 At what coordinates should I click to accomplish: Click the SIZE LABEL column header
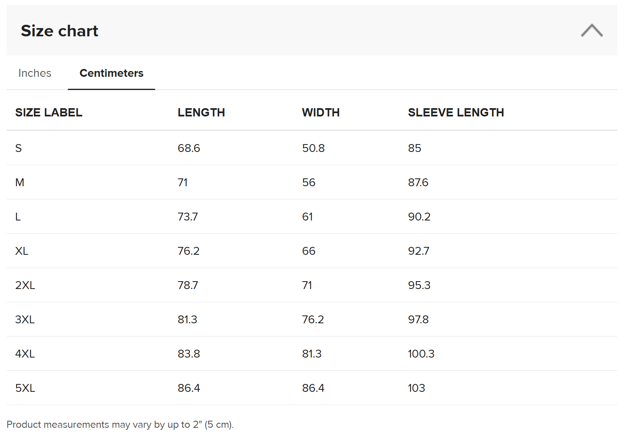[49, 112]
